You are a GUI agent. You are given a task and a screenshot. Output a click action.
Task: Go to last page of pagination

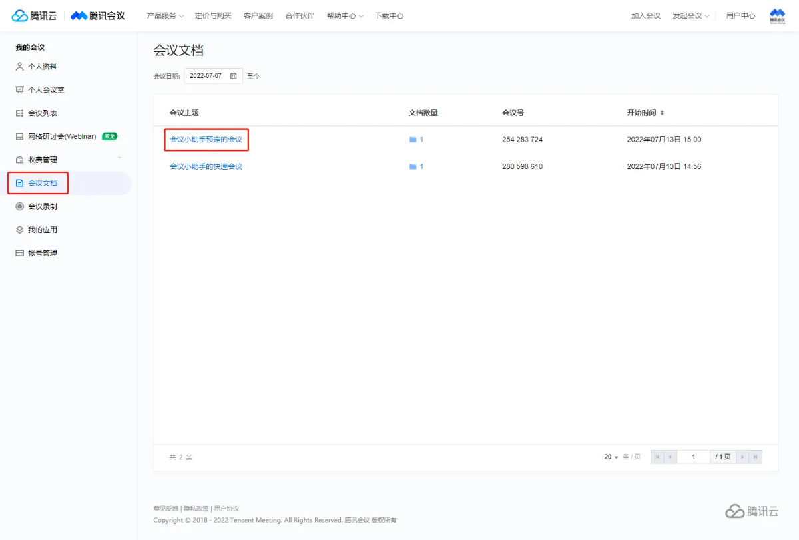755,457
